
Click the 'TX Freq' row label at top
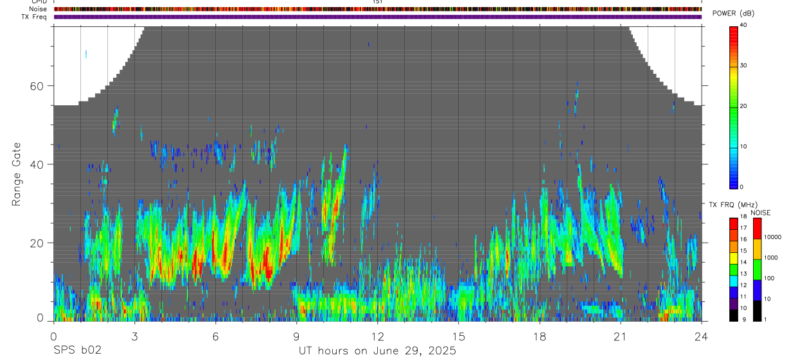tap(35, 16)
